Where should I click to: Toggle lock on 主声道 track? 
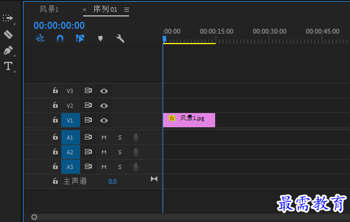pos(55,181)
